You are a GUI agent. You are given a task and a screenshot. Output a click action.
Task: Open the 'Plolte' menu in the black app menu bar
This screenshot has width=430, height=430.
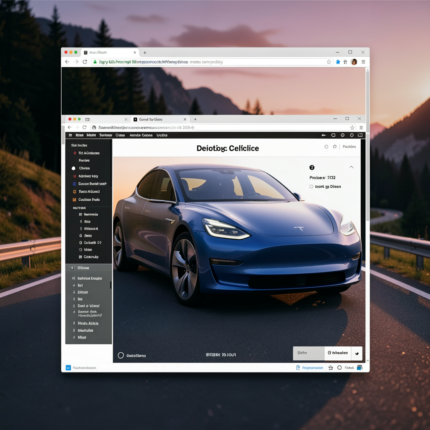click(91, 135)
